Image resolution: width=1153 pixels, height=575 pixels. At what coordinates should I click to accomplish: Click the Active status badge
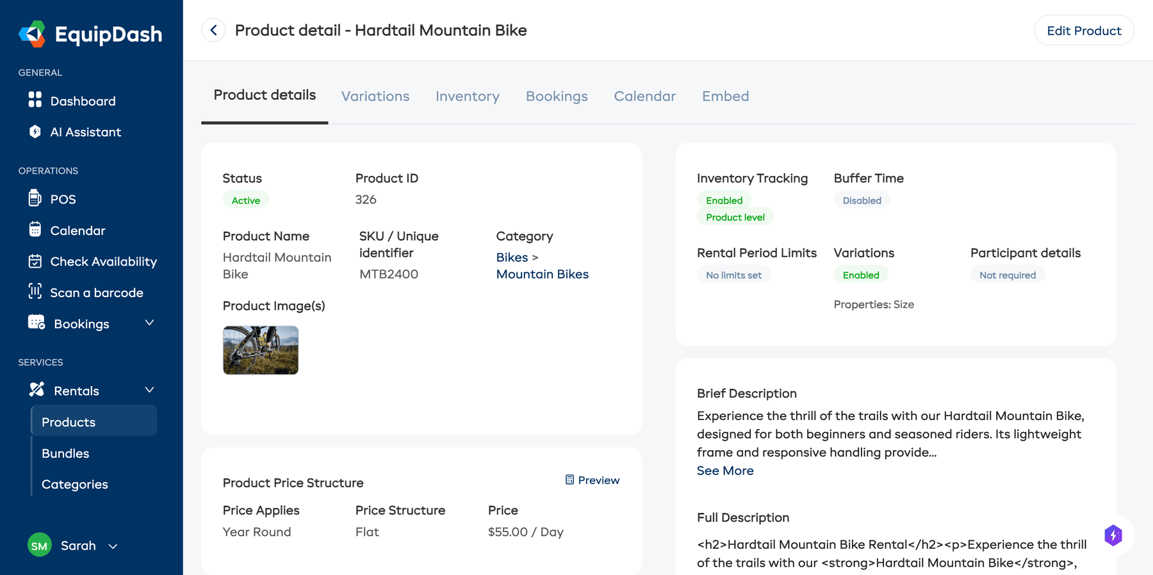coord(246,200)
